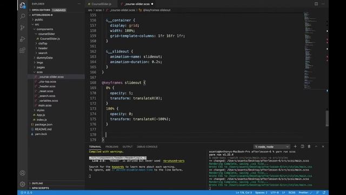346x195 pixels.
Task: Click LF line ending in status bar
Action: click(x=283, y=193)
